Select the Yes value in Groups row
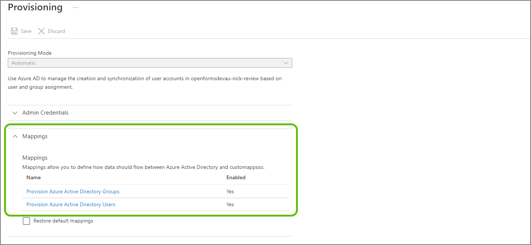531x245 pixels. 230,191
